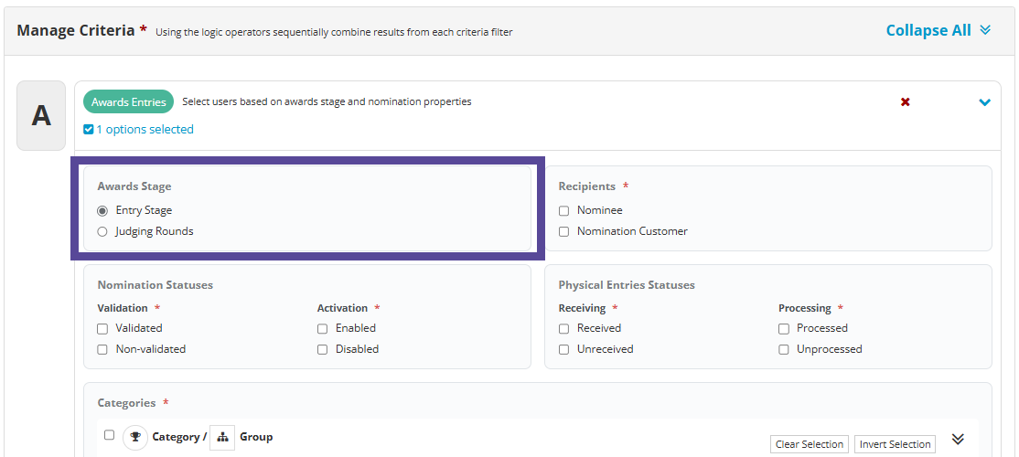
Task: Click the Group hierarchy icon
Action: point(222,437)
